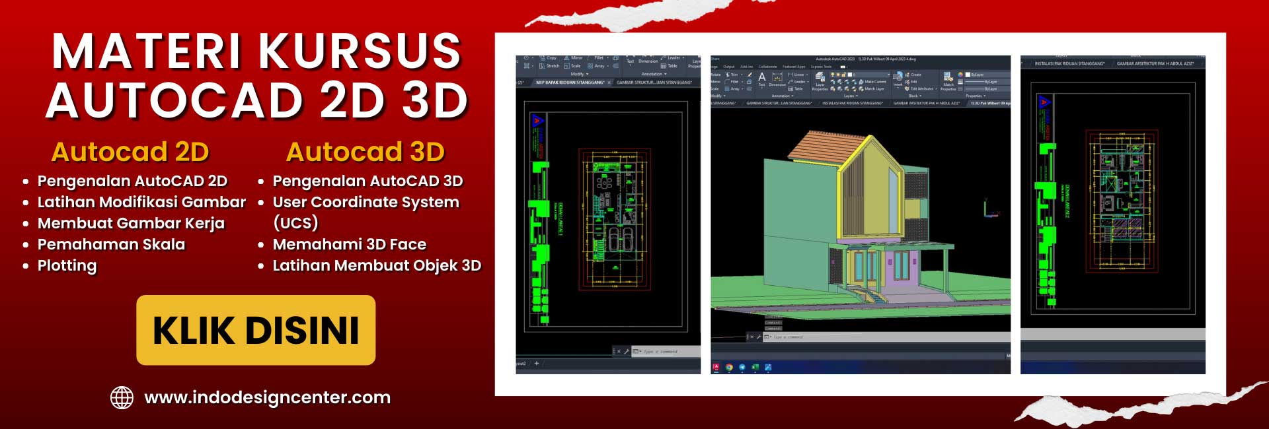The image size is (1269, 429).
Task: Open the Express Tools ribbon tab
Action: click(x=821, y=67)
